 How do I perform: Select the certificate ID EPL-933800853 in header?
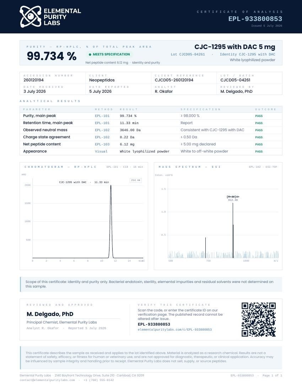pos(255,19)
